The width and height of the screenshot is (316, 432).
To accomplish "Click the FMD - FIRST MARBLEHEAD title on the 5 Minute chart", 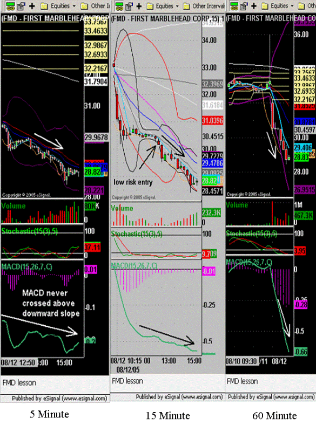I will tap(42, 18).
